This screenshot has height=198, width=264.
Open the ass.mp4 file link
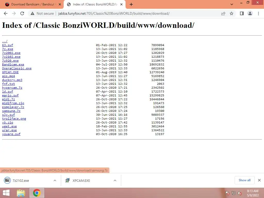pos(9,76)
